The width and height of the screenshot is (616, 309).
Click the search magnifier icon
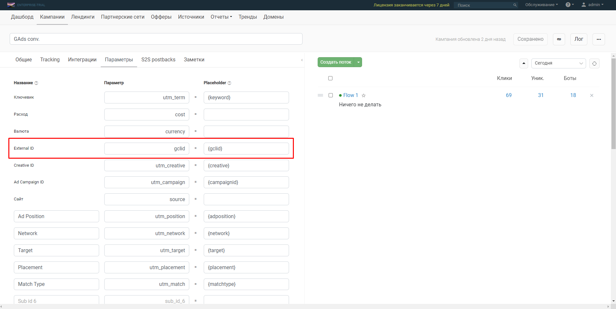(x=515, y=5)
